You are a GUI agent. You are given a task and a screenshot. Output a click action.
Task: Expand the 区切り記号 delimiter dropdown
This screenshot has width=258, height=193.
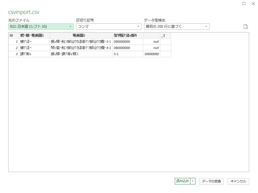pos(109,26)
